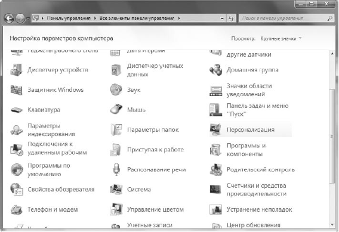339x232 pixels.
Task: Open the Device Manager icon (Диспетчер устройств)
Action: pos(17,70)
